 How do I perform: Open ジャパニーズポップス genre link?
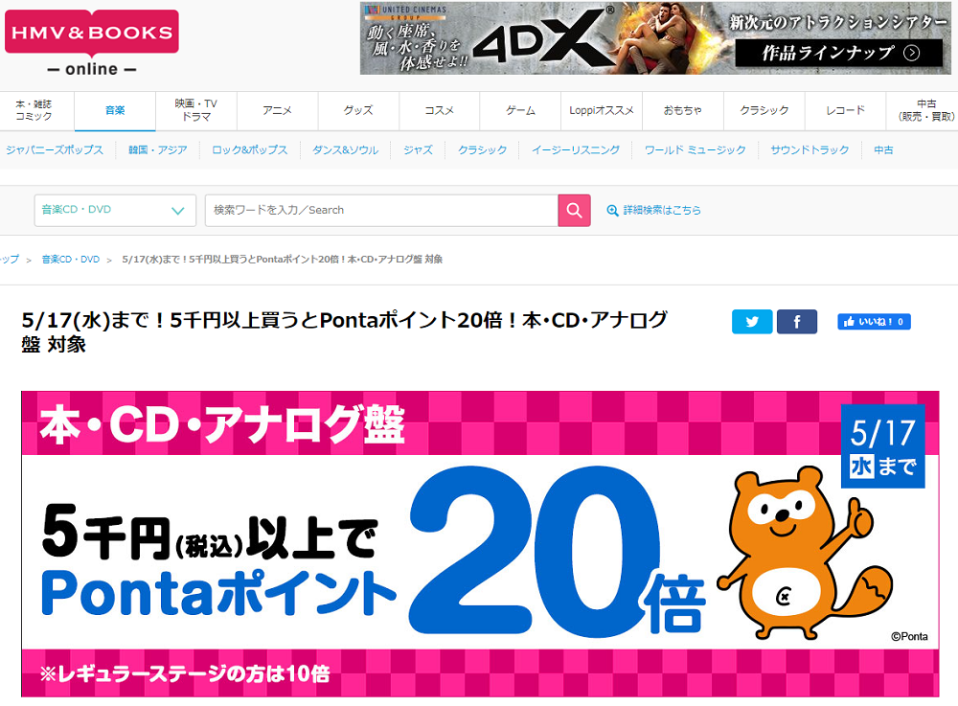55,149
